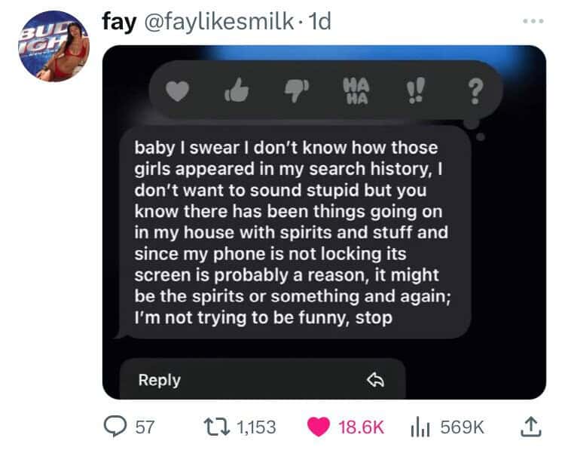Tap the Reply button under the message
This screenshot has height=450, width=565.
263,379
